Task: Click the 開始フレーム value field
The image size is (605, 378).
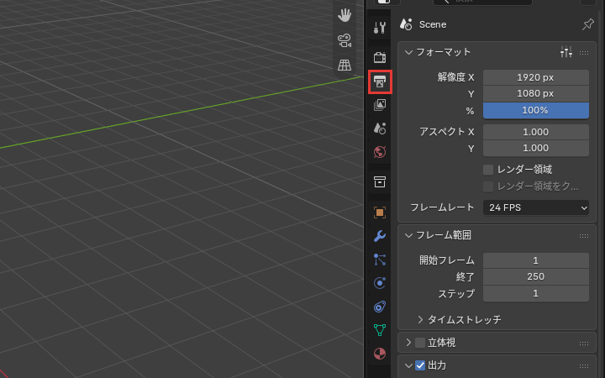Action: click(x=536, y=260)
